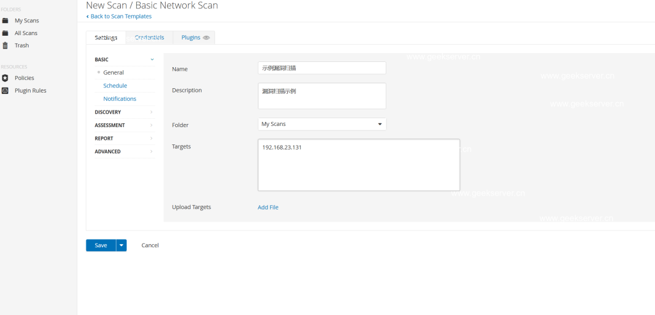Open Schedule under Basic settings
Viewport: 655px width, 315px height.
[115, 86]
